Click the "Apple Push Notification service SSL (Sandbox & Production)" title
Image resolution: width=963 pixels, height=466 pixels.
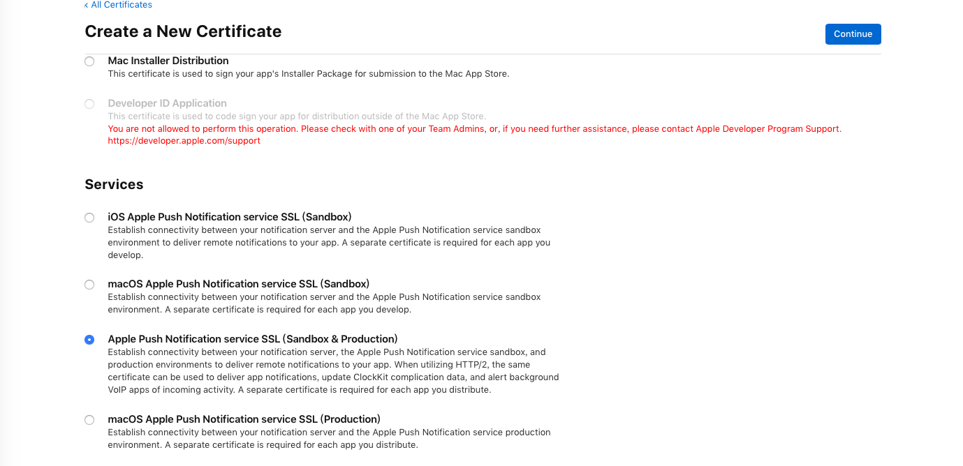click(252, 339)
